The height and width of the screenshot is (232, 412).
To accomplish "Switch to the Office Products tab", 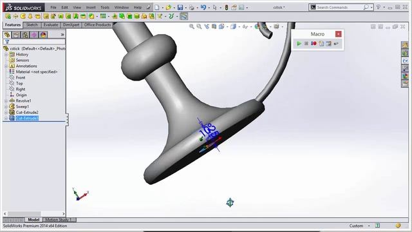I will 97,24.
